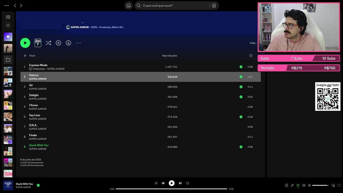This screenshot has height=193, width=343.
Task: Connect to a device icon
Action: pyautogui.click(x=304, y=185)
